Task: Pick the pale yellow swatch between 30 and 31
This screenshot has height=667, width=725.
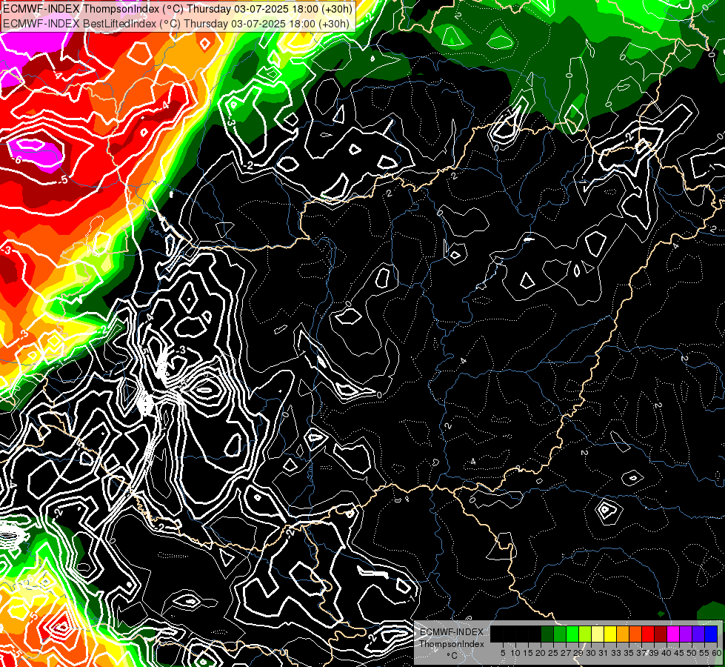Action: coord(598,634)
